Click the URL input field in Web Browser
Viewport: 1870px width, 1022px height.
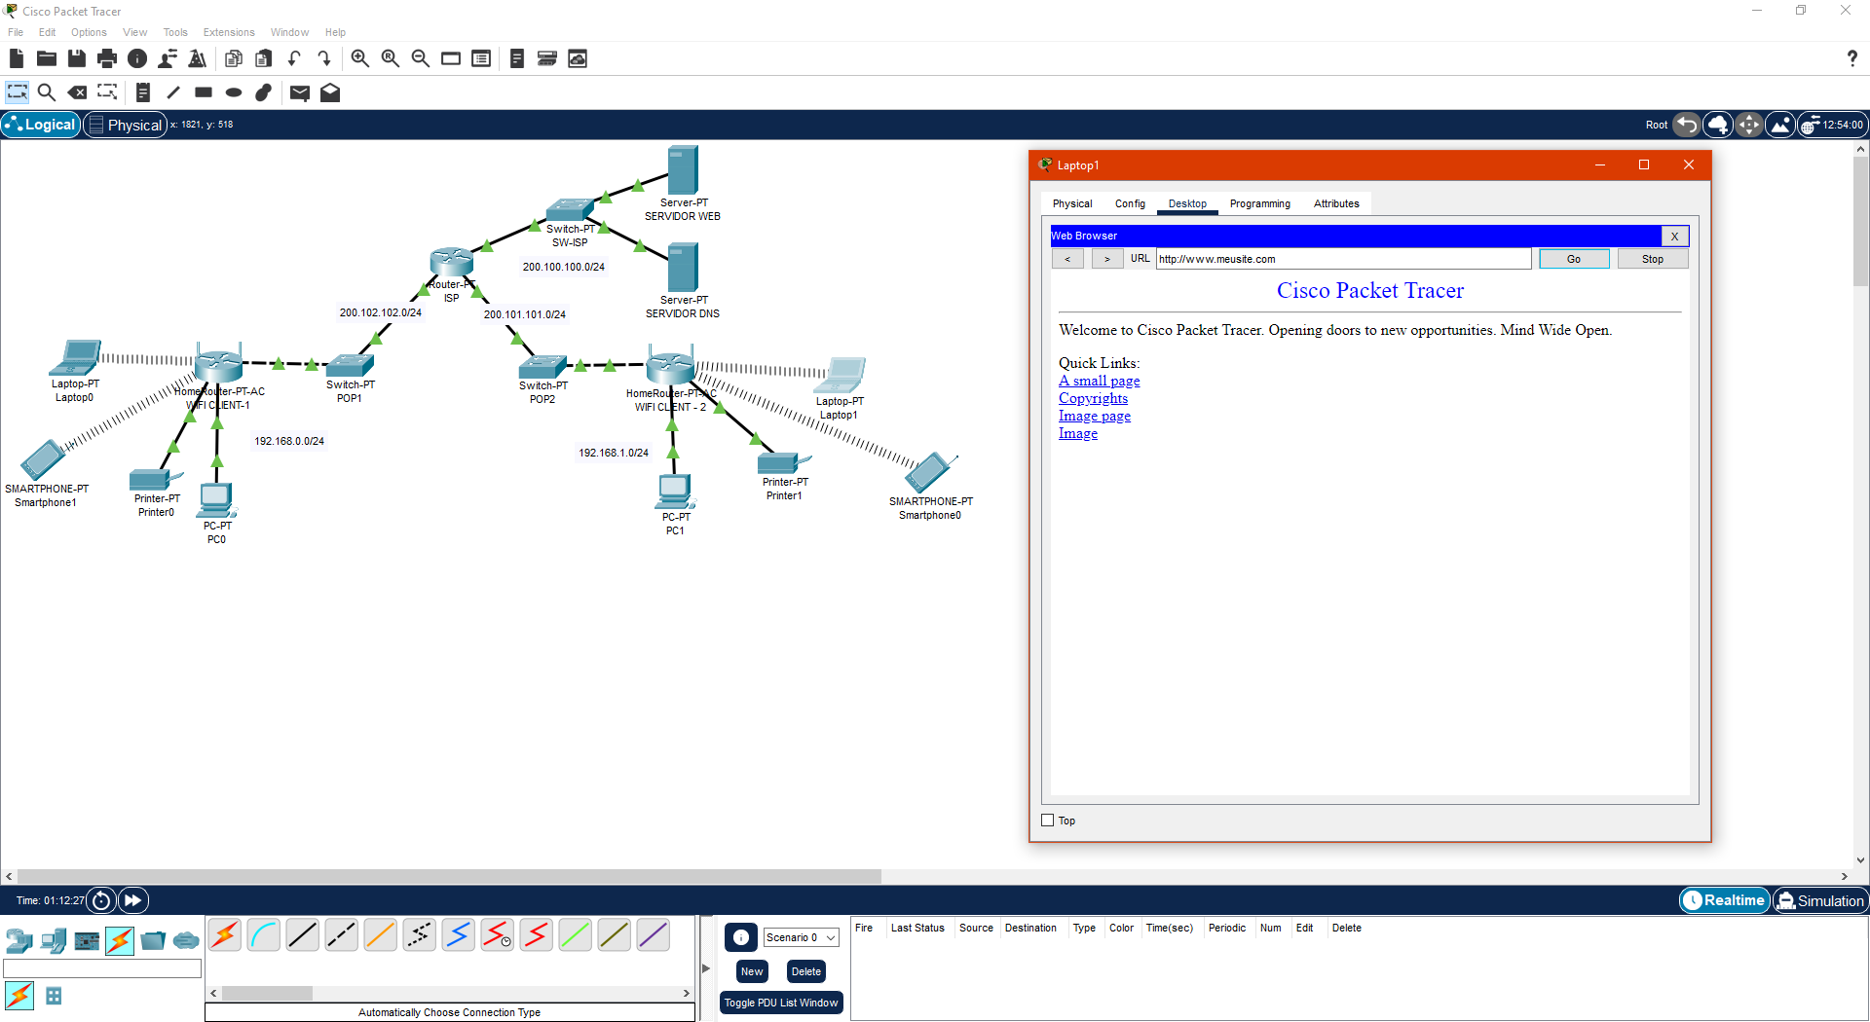[x=1343, y=259]
